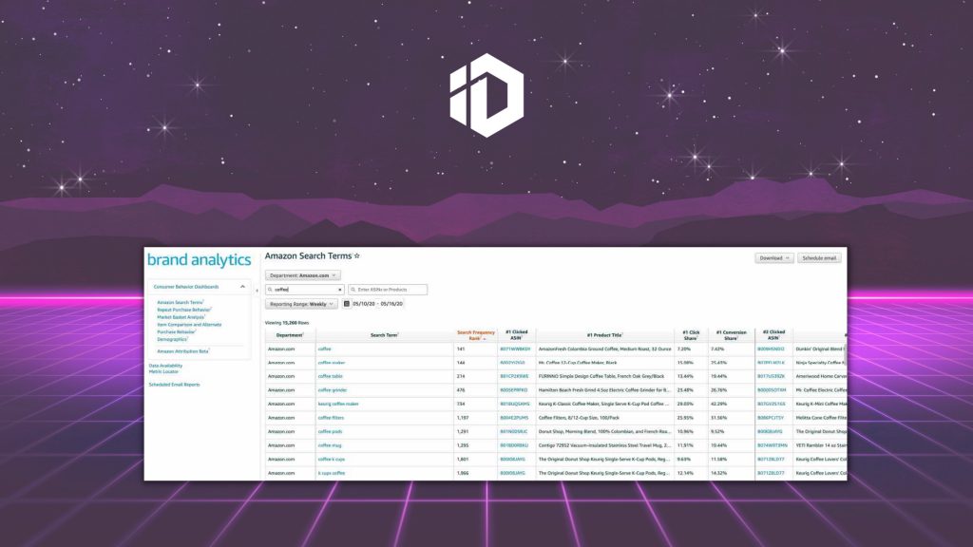Click the sidebar collapse arrow handle
This screenshot has width=973, height=547.
tap(257, 291)
